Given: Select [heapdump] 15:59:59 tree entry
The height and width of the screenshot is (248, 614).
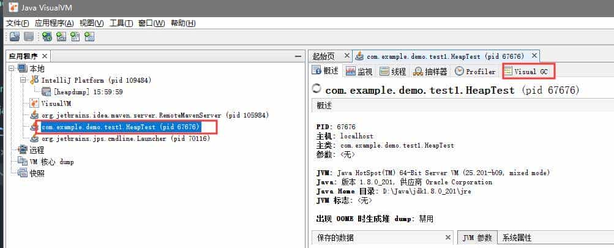Looking at the screenshot, I should tap(89, 92).
